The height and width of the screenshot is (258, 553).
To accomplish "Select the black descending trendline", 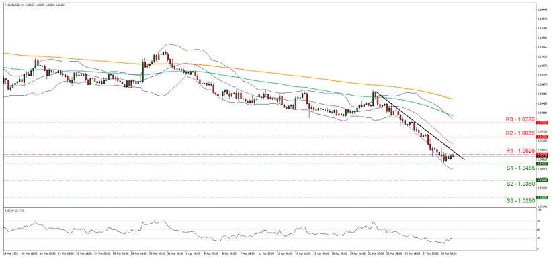I will (x=420, y=126).
